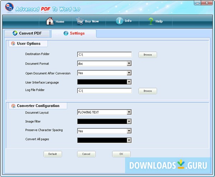Click the 'Destination Folder' label
This screenshot has width=215, height=177.
tap(37, 54)
